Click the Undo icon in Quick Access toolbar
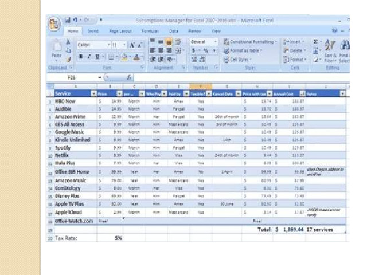The width and height of the screenshot is (367, 275). (75, 21)
